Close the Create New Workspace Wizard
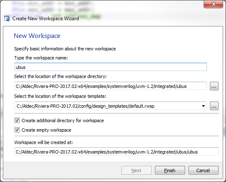Screen dimensions: 226x182 (214, 4)
